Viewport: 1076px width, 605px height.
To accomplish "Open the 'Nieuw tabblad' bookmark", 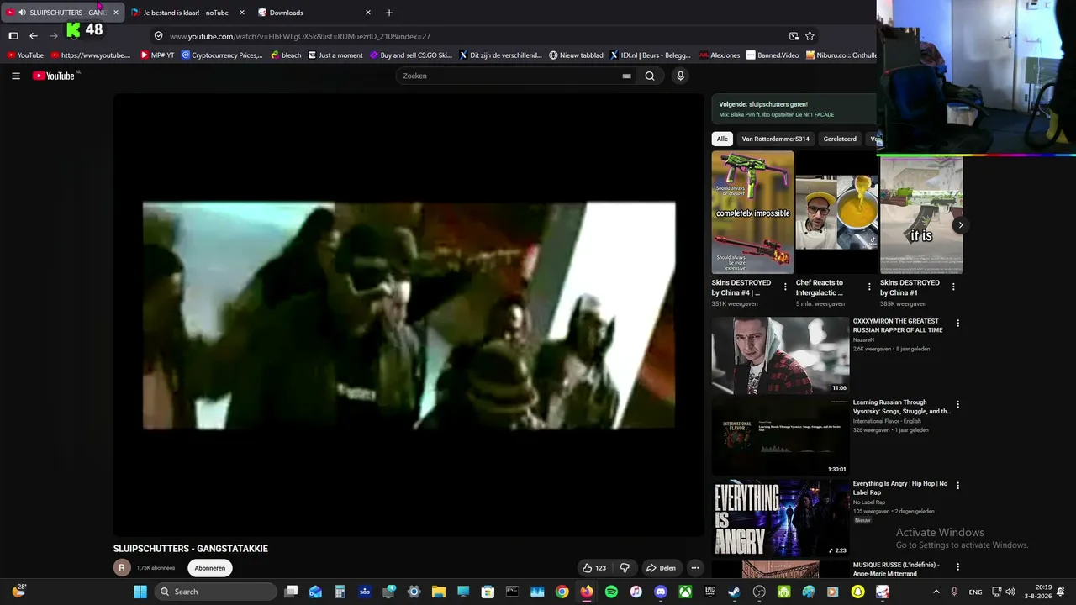I will click(576, 55).
